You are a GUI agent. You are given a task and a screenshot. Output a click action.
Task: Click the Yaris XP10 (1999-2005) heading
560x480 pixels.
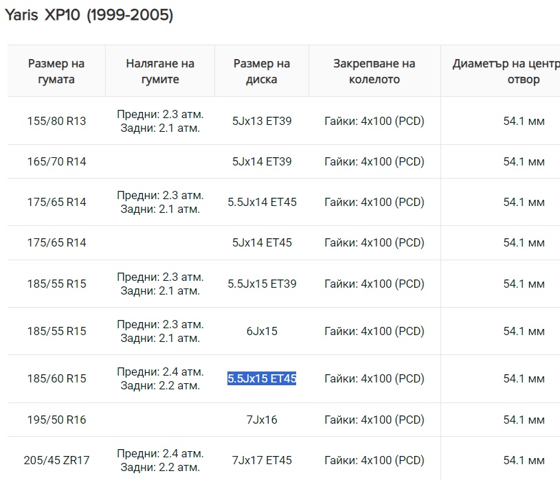point(89,15)
